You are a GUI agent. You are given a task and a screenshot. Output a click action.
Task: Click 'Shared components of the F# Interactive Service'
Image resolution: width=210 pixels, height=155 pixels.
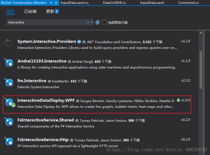(x=56, y=126)
